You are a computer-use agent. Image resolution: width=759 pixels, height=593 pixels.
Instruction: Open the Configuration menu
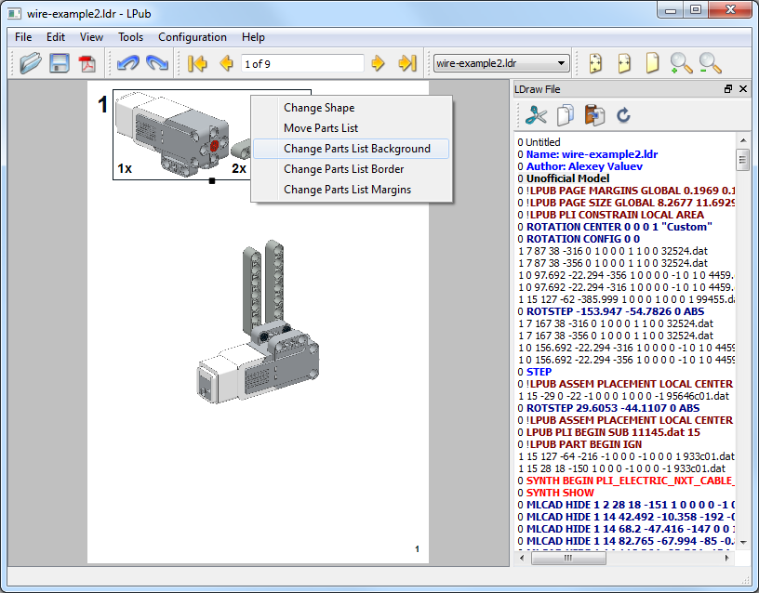(193, 37)
